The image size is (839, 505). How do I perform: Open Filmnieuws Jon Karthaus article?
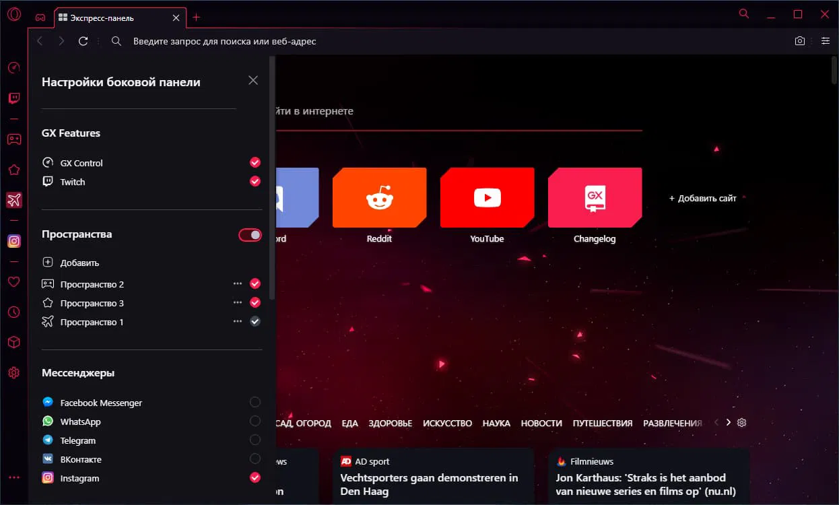pyautogui.click(x=649, y=477)
